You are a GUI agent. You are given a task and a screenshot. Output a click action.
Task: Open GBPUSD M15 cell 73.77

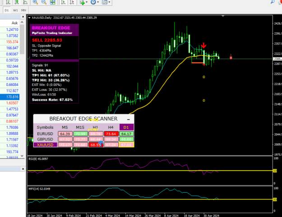pos(80,139)
